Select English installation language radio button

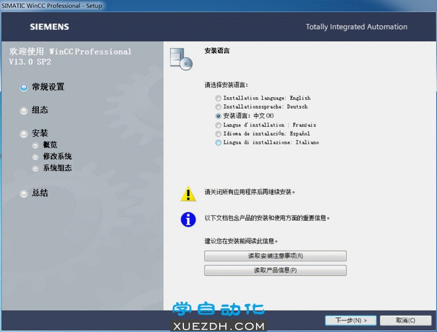coord(218,98)
